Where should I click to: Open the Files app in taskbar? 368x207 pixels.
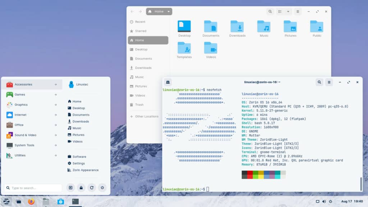click(46, 202)
